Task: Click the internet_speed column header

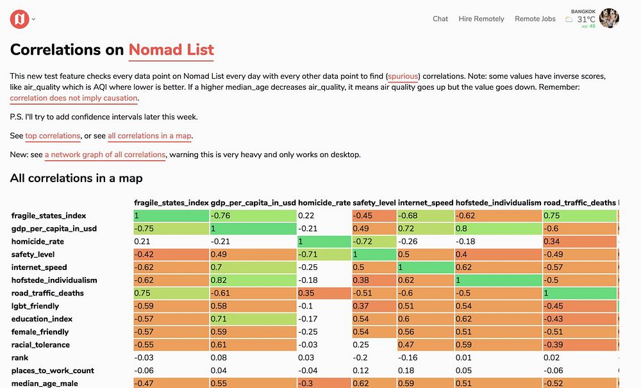Action: [x=426, y=203]
